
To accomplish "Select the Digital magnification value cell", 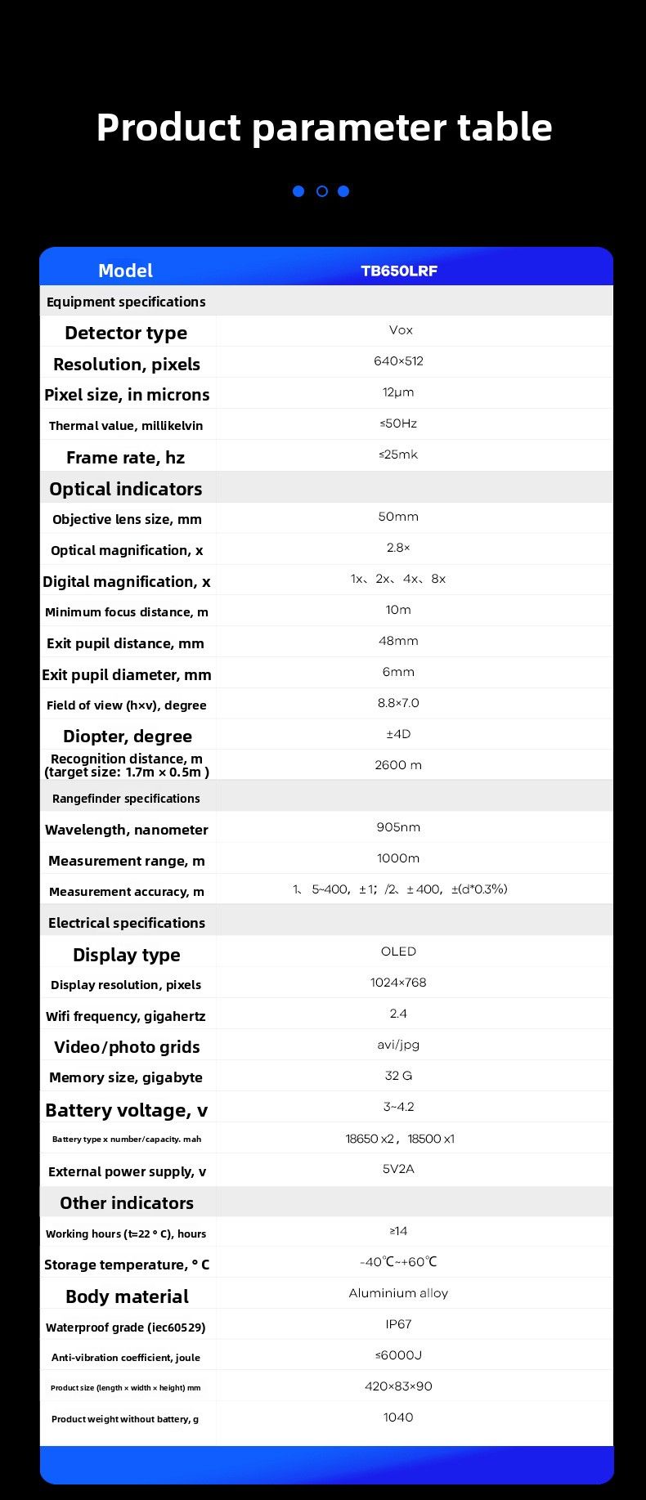I will click(x=398, y=579).
